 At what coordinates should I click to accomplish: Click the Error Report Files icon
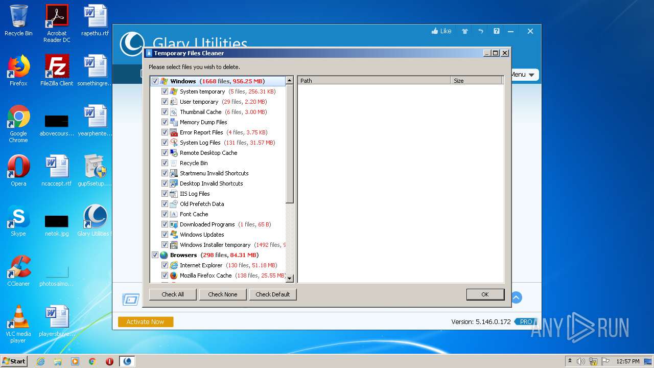tap(174, 132)
